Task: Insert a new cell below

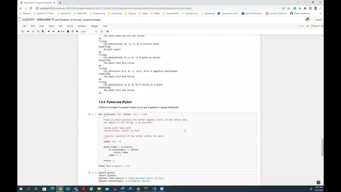Action: 28,31
